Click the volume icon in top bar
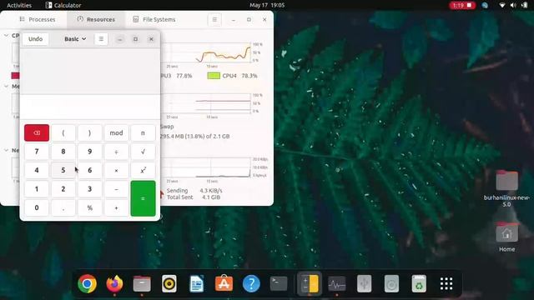Screen dimensions: 534x300 513,5
